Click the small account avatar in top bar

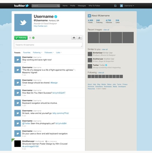pyautogui.click(x=121, y=6)
